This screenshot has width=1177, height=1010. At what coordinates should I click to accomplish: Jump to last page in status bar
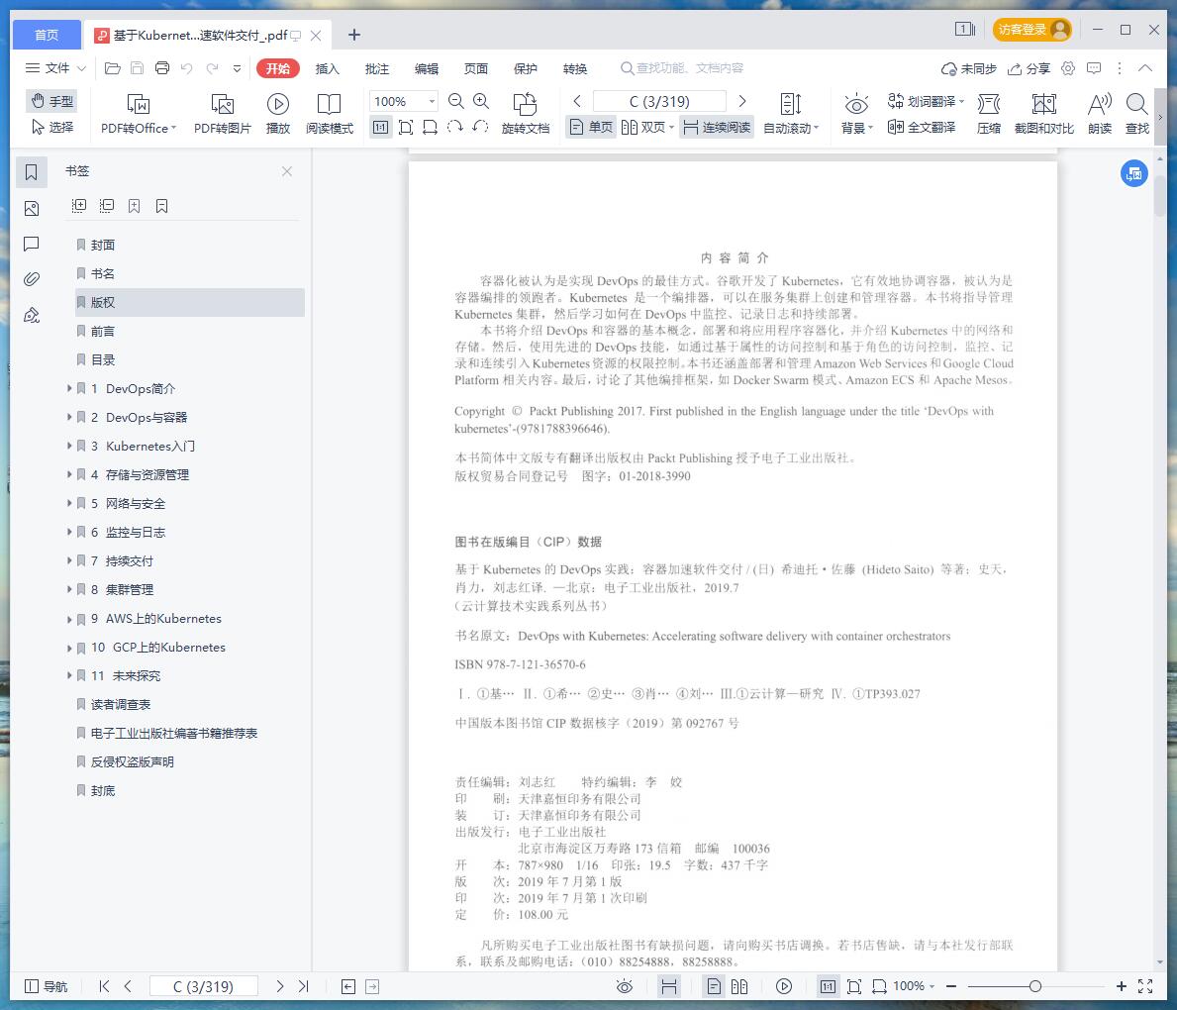tap(303, 986)
